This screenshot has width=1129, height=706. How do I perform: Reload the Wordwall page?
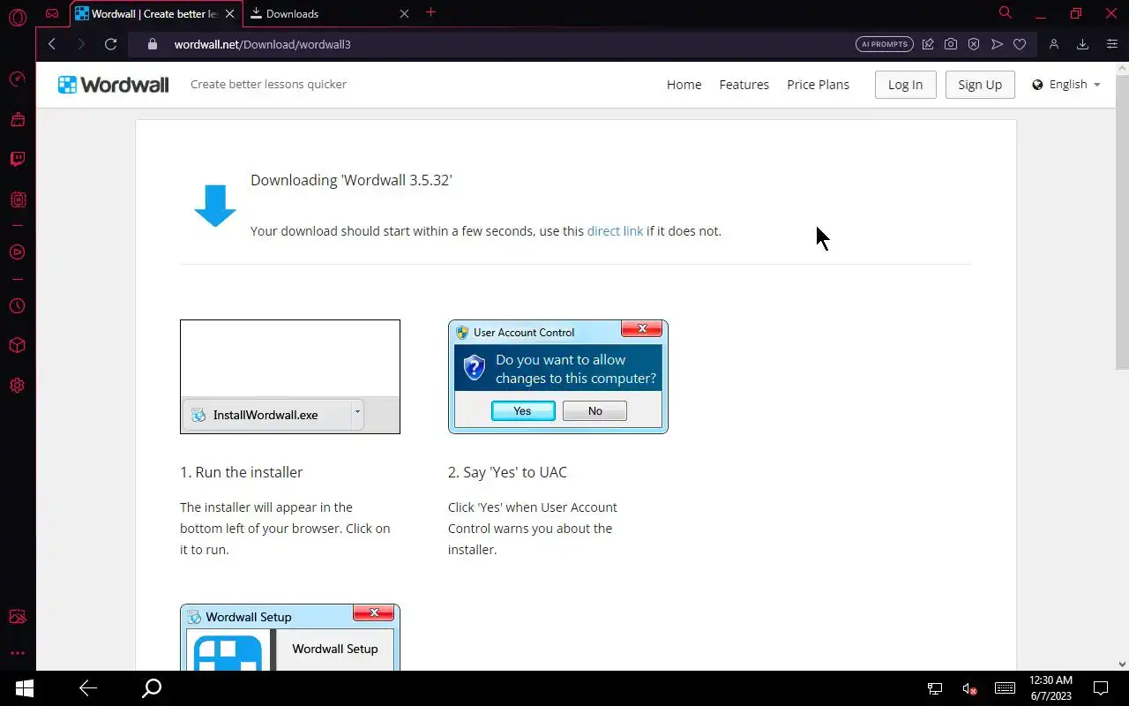(x=110, y=44)
